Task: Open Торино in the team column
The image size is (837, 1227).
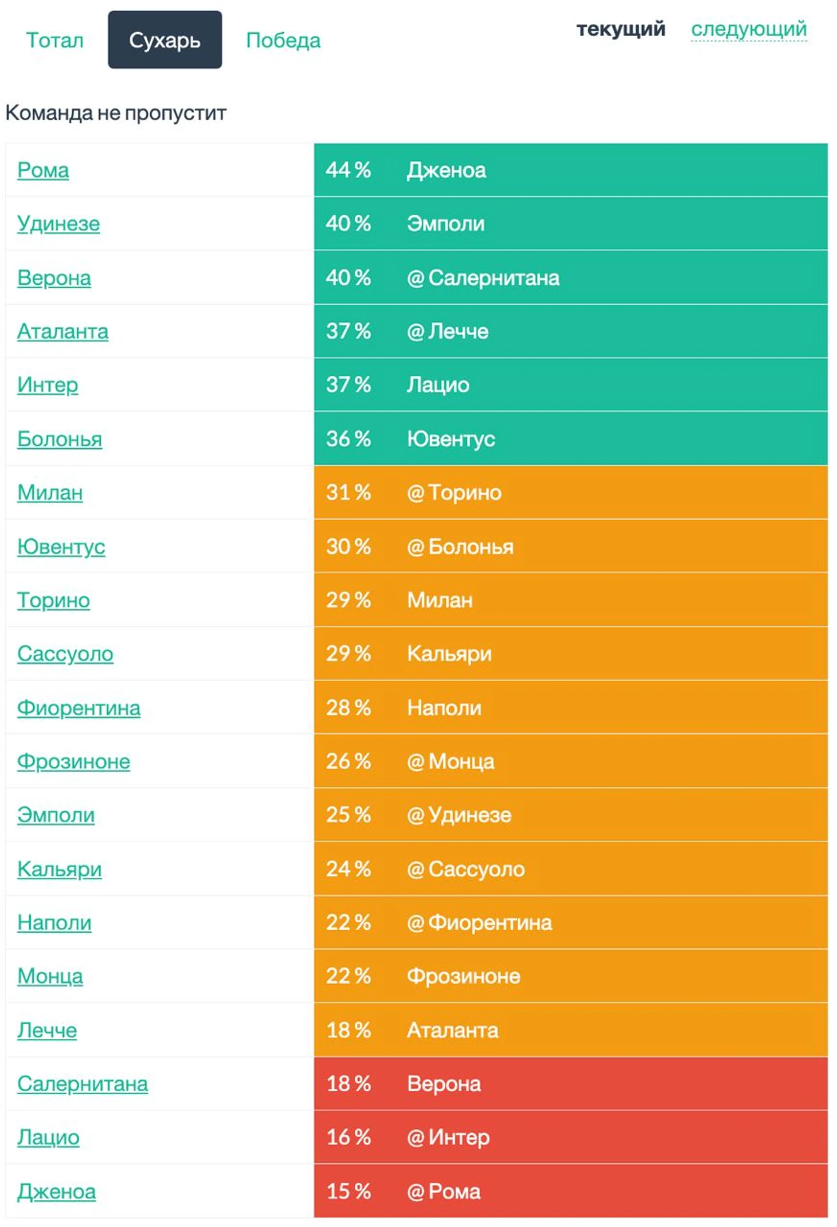Action: click(x=53, y=600)
